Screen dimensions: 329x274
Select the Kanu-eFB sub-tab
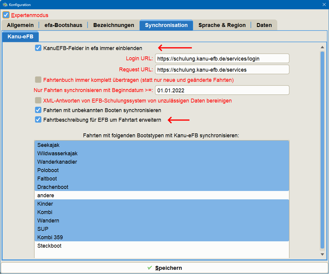click(20, 37)
